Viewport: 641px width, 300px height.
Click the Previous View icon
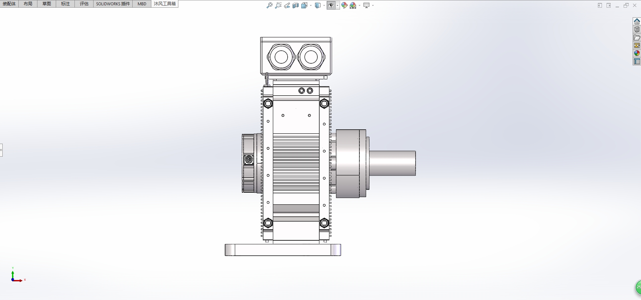coord(287,5)
